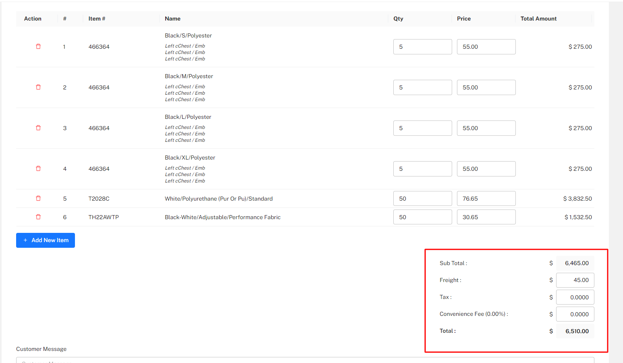Viewport: 623px width, 363px height.
Task: Delete line item 1 Black/S/Polyester
Action: (x=38, y=47)
